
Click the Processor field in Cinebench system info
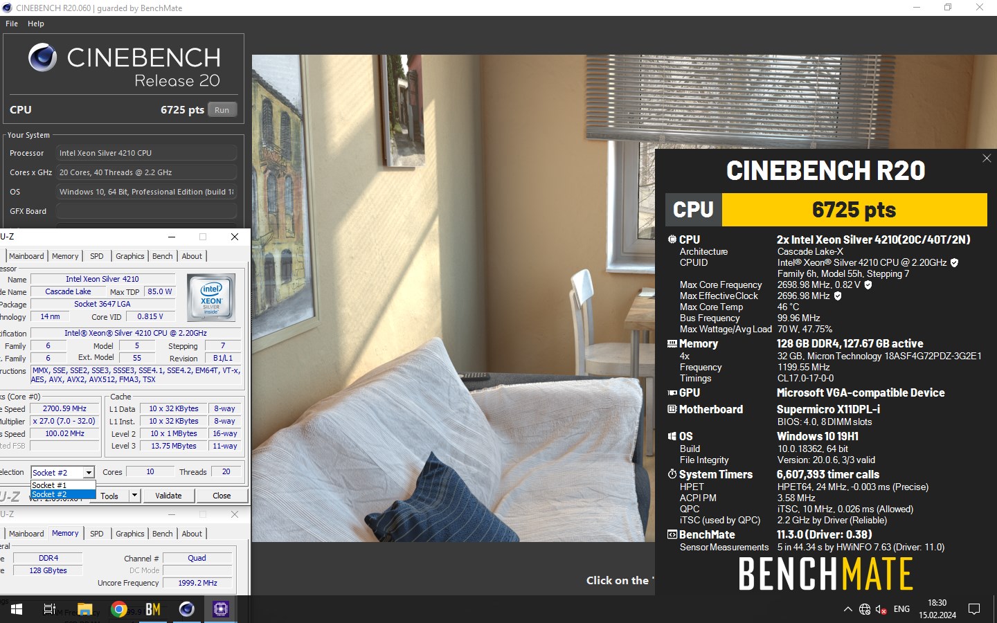[x=146, y=153]
